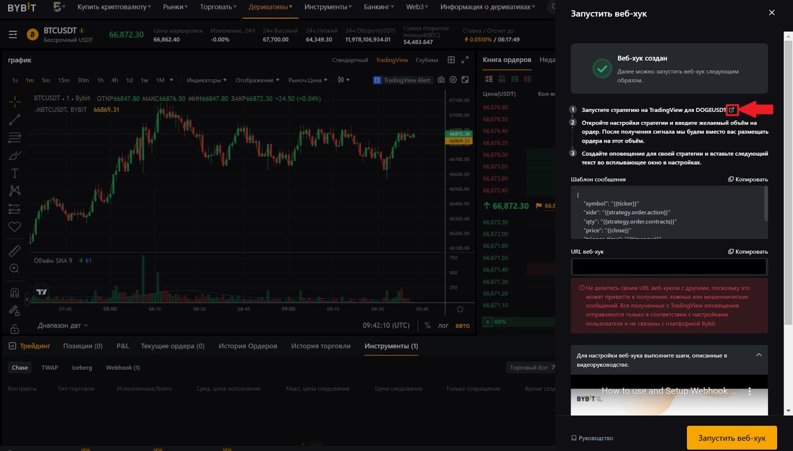This screenshot has height=451, width=793.
Task: Switch to История Ордеров tab
Action: point(248,346)
